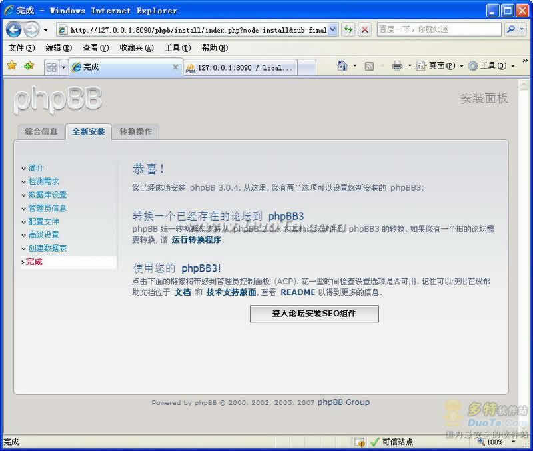Open the gear 工具(O) toolbar menu
The height and width of the screenshot is (451, 533).
(492, 65)
